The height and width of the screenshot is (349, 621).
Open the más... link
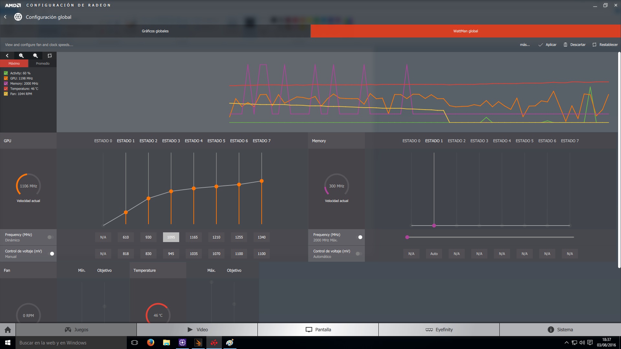(x=525, y=45)
